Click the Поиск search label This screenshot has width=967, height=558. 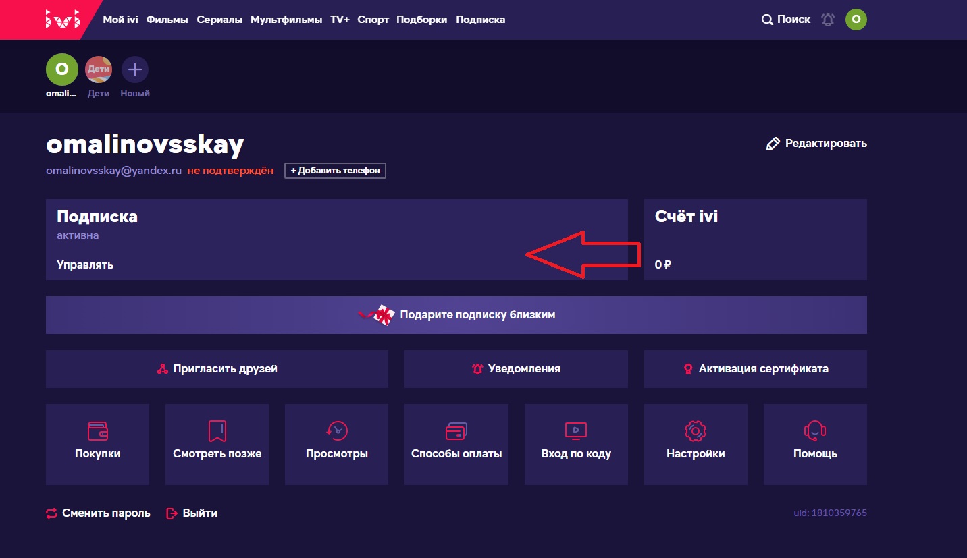click(x=793, y=20)
